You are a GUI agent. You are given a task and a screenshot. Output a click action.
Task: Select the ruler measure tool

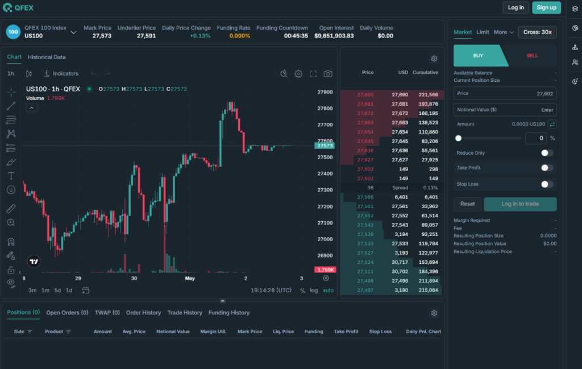click(x=11, y=209)
